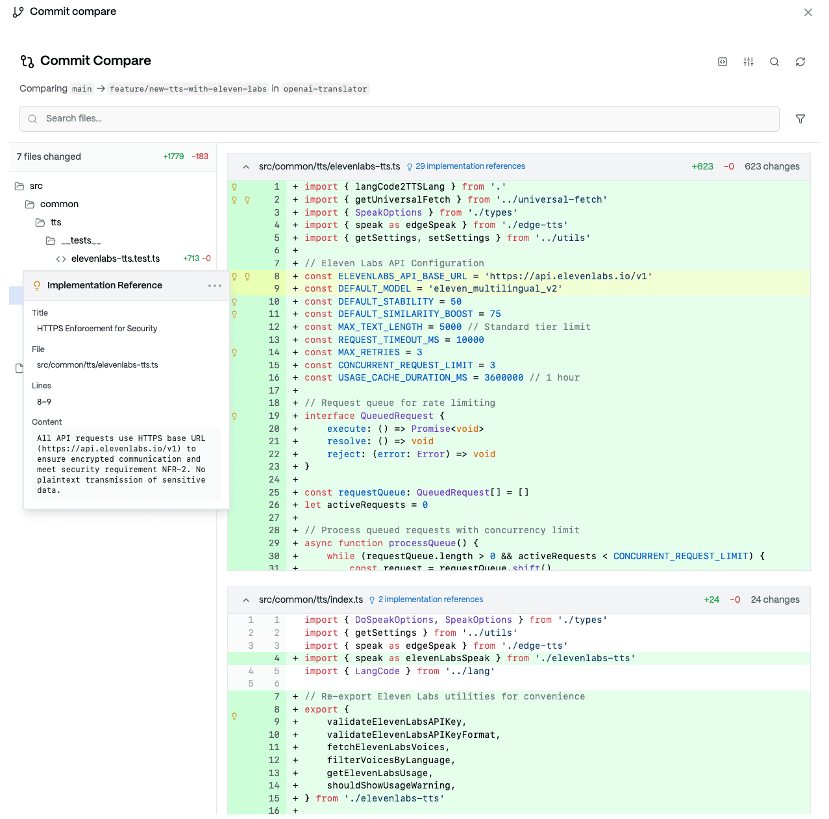Close the Commit compare dialog
This screenshot has width=829, height=819.
pyautogui.click(x=808, y=12)
